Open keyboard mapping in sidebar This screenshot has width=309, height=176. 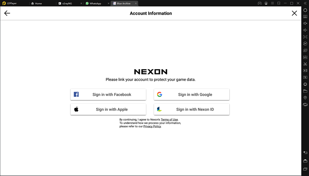(305, 17)
